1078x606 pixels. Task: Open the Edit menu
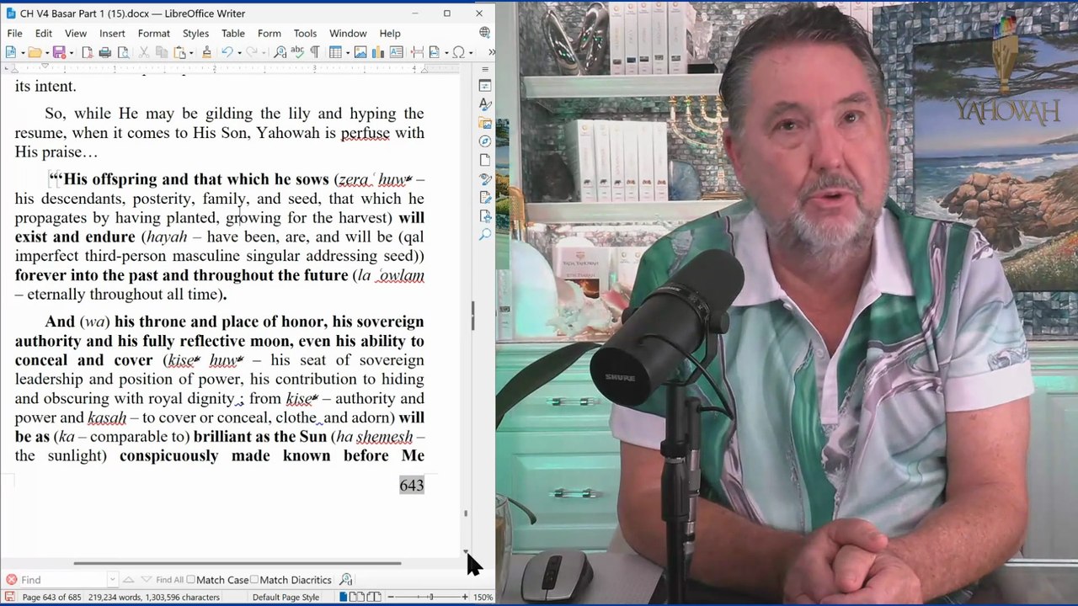(x=44, y=34)
